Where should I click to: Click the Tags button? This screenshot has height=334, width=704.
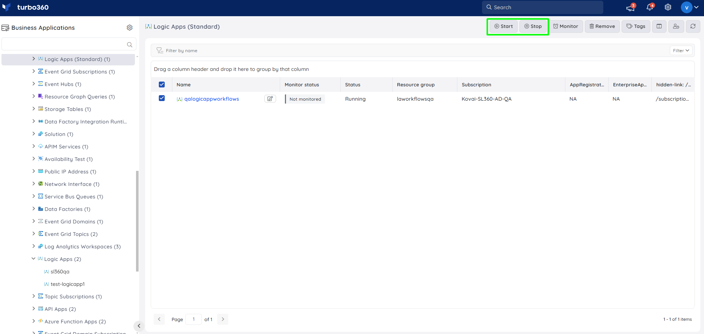636,26
